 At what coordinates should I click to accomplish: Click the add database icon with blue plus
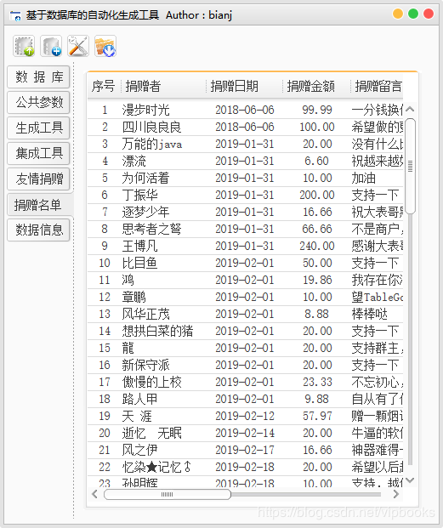[51, 46]
